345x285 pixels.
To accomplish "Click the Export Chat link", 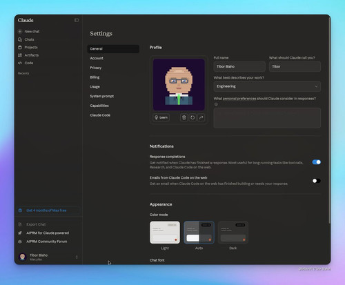I will (36, 224).
